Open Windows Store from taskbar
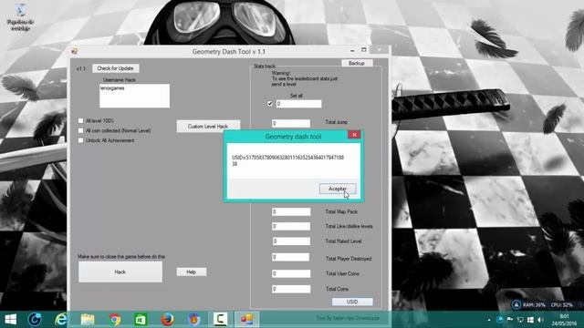This screenshot has width=584, height=328. point(141,320)
